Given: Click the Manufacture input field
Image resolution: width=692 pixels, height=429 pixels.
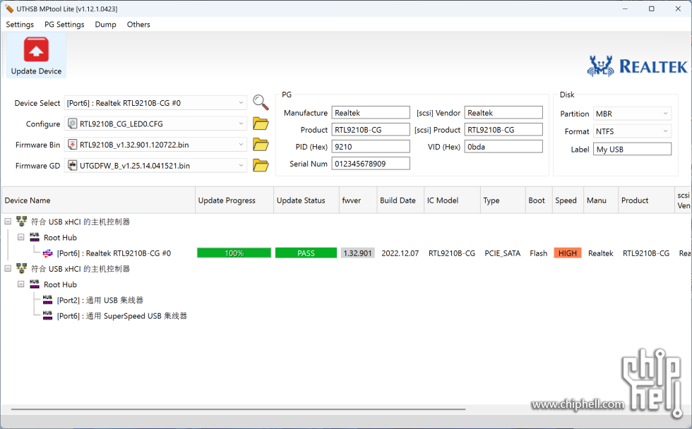Looking at the screenshot, I should pyautogui.click(x=371, y=113).
